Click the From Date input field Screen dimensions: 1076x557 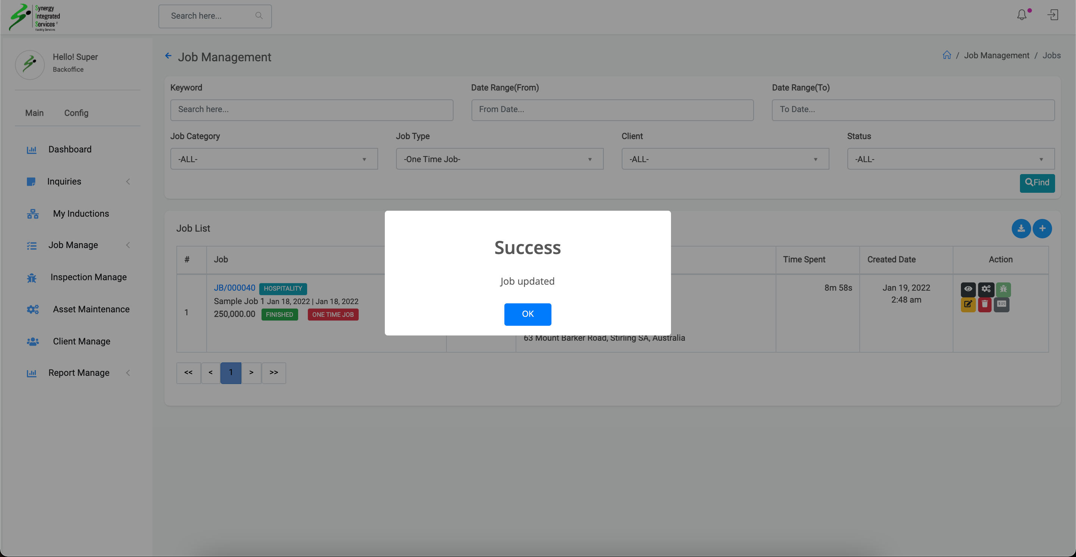[612, 110]
